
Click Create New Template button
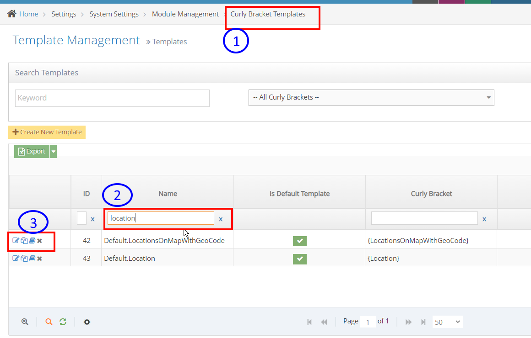click(x=47, y=132)
